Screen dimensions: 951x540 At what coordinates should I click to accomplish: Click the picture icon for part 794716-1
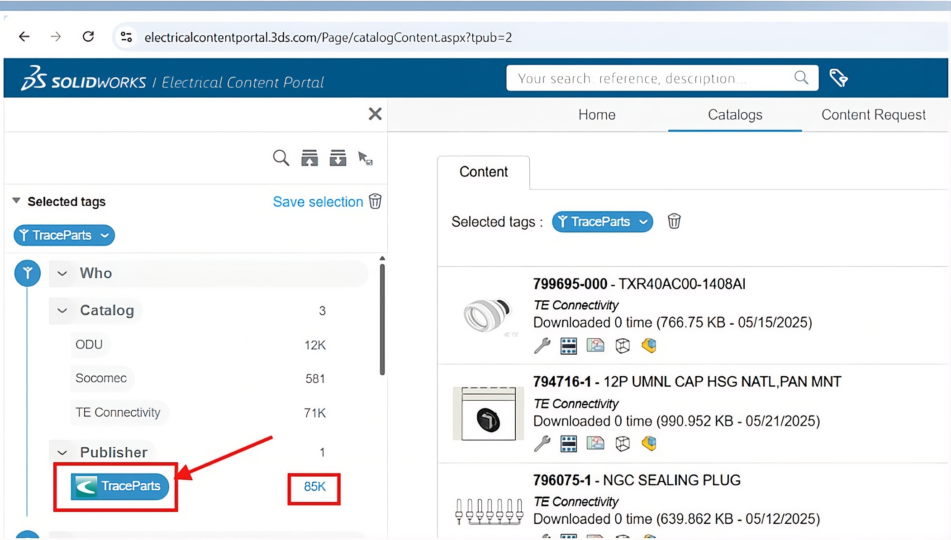(595, 443)
